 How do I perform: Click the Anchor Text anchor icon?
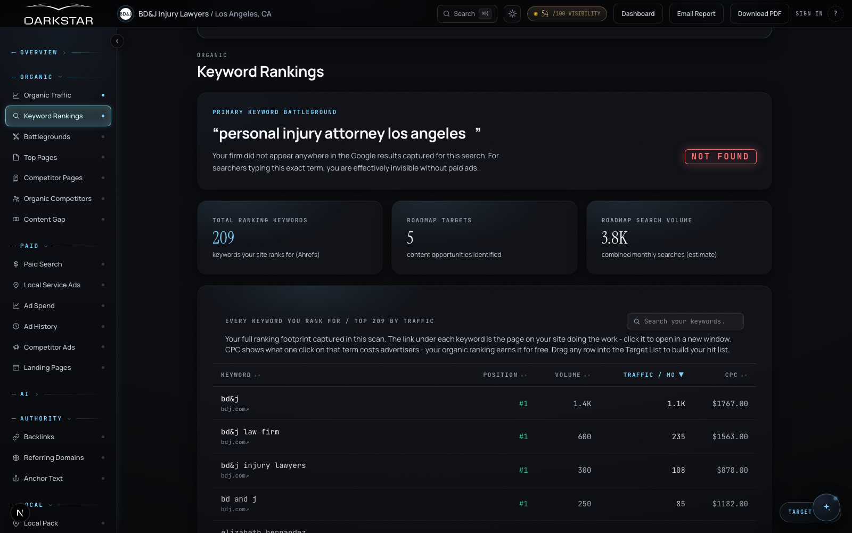click(x=16, y=479)
